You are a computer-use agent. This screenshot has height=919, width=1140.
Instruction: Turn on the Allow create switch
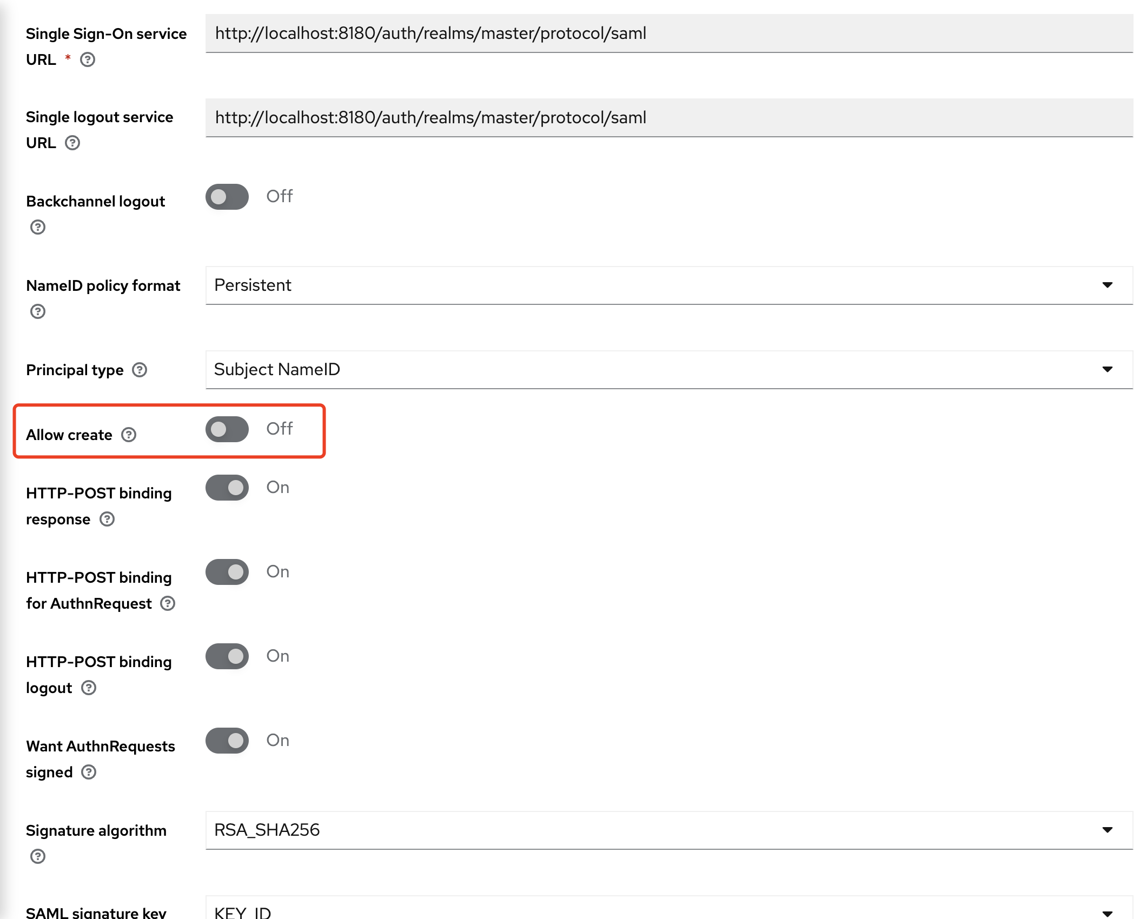click(x=227, y=430)
